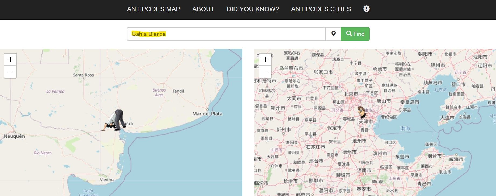Open the Did You Know? page

253,9
